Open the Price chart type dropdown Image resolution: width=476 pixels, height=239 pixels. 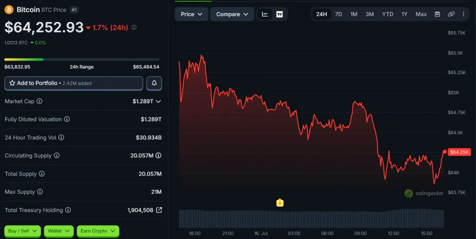pos(191,14)
